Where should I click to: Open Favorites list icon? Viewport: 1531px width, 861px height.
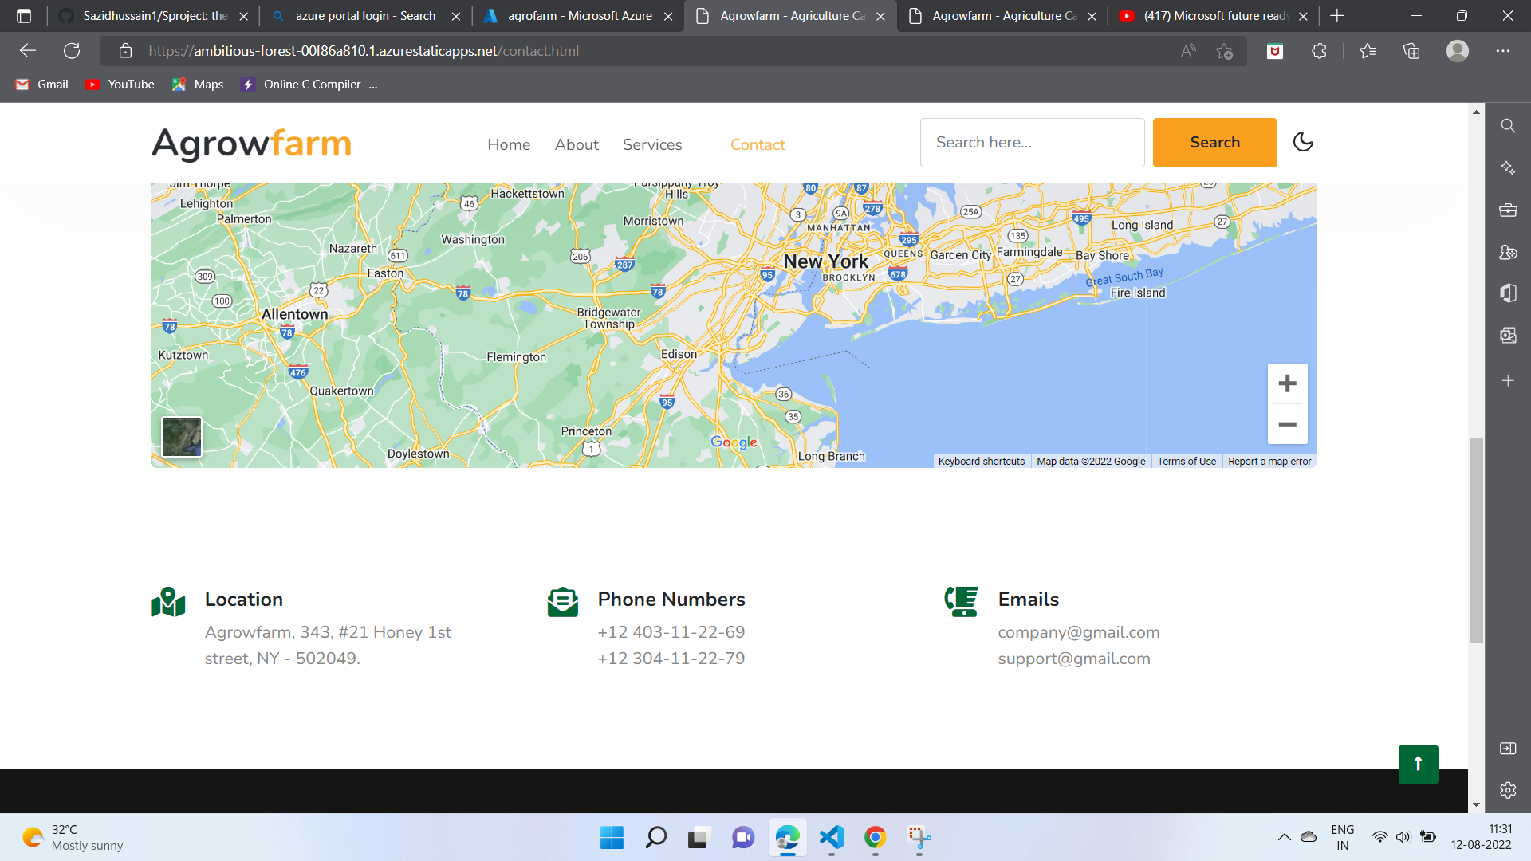(x=1368, y=51)
